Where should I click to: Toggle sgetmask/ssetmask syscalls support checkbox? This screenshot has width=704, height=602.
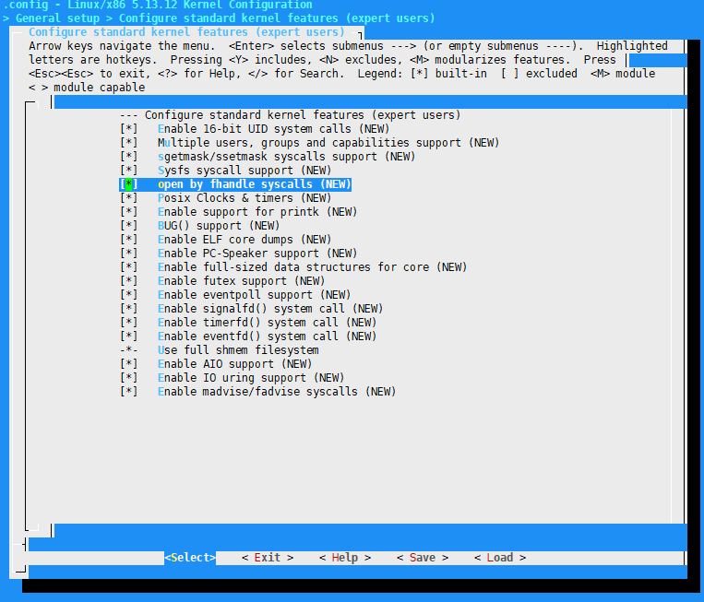click(128, 157)
